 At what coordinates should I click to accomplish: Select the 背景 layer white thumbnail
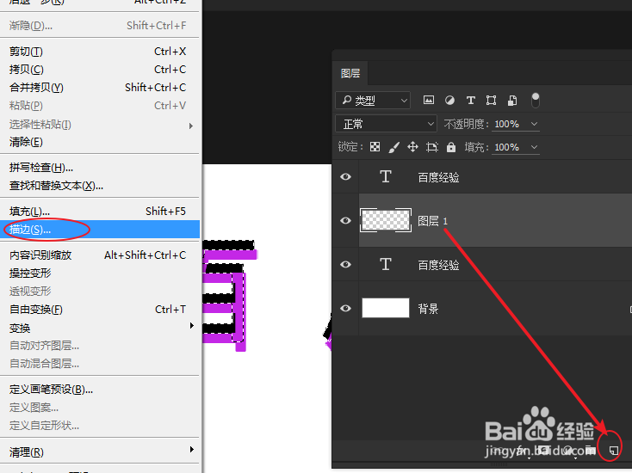386,308
